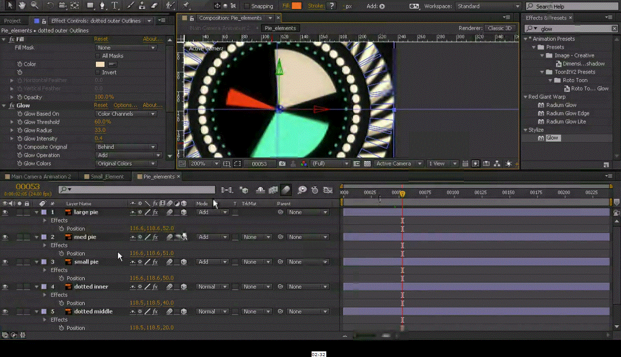Hide the small pie layer
This screenshot has width=621, height=357.
(5, 262)
